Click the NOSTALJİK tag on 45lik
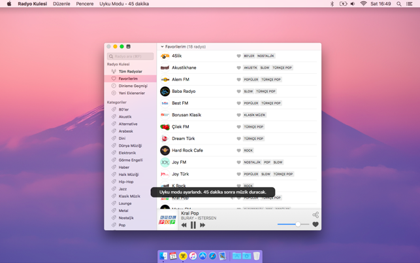The width and height of the screenshot is (420, 263). 266,56
